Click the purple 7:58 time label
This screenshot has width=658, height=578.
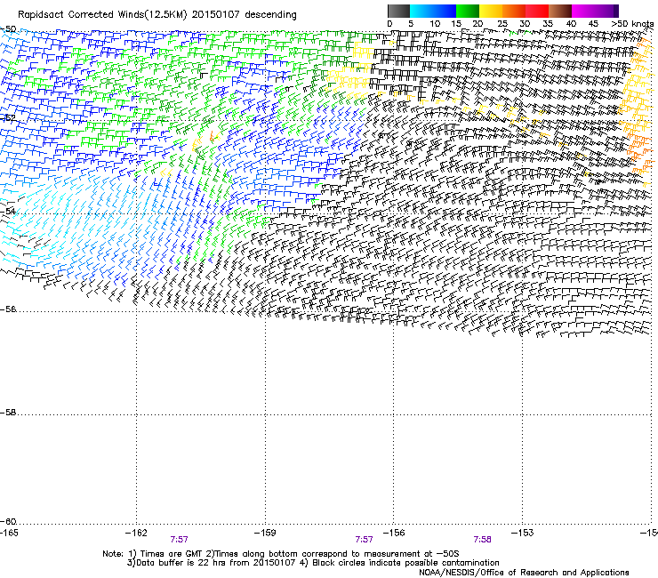tap(482, 540)
